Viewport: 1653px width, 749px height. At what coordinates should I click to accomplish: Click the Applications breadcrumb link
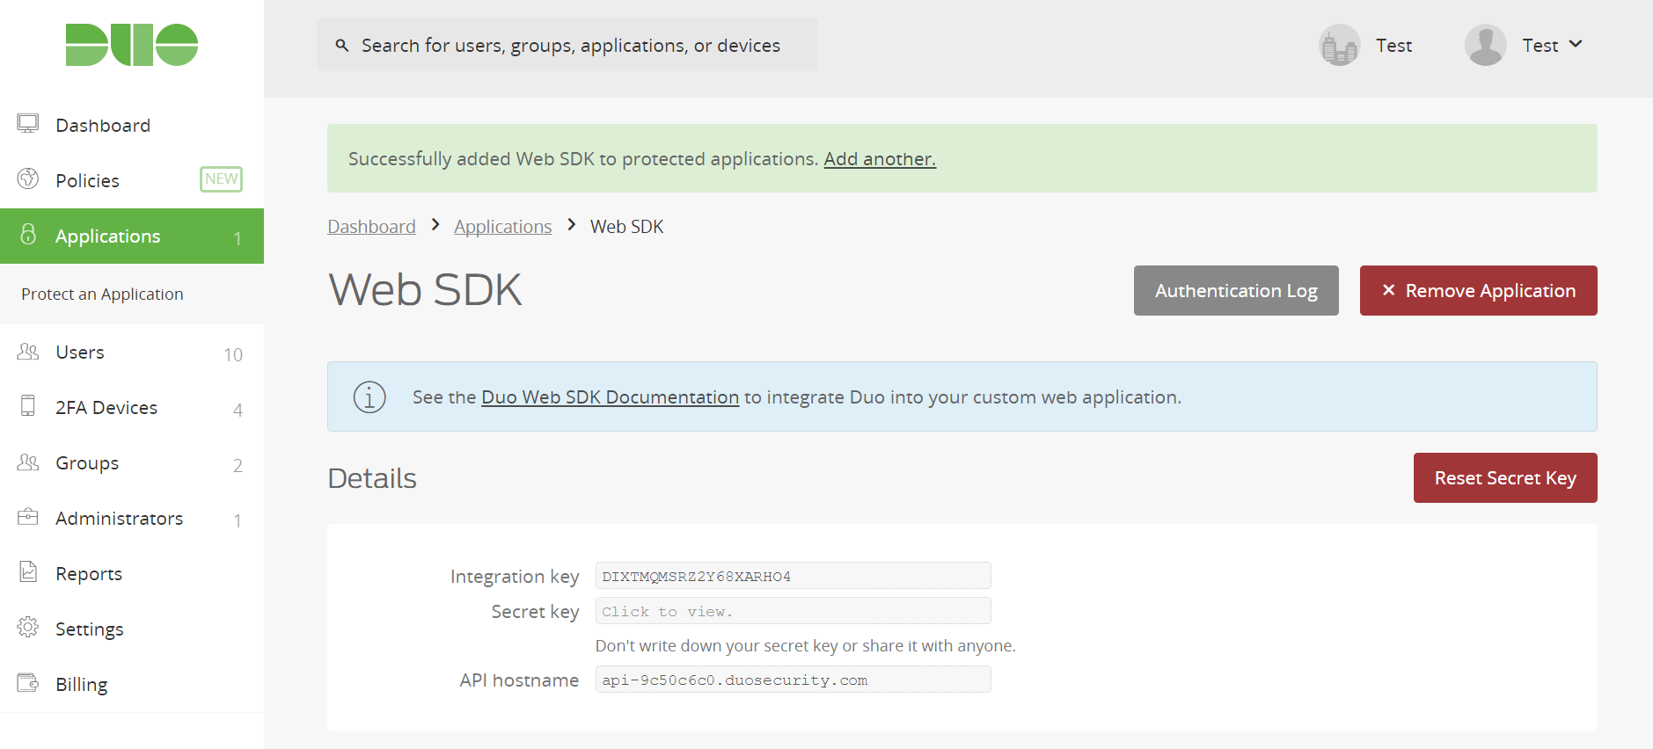pos(503,227)
